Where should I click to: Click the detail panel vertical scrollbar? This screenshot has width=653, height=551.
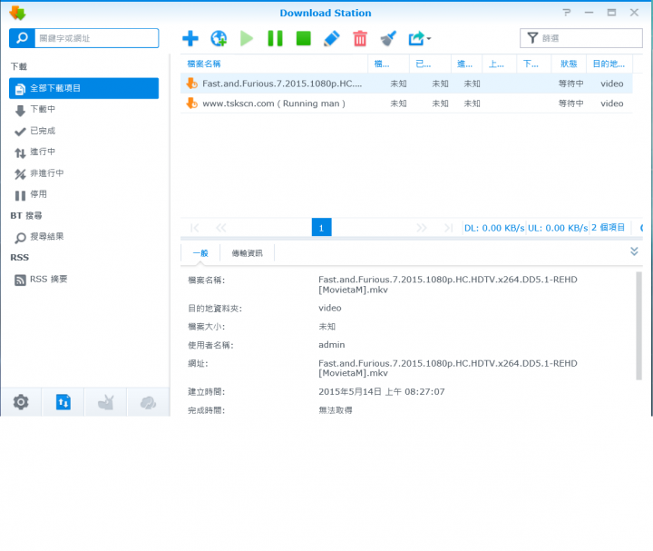638,326
